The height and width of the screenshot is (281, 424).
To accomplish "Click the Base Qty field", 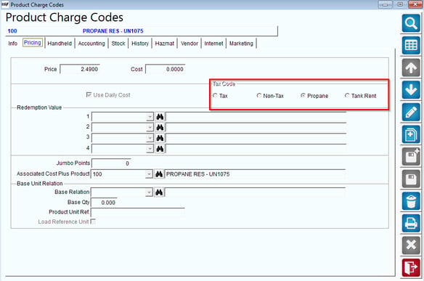I will [x=104, y=203].
